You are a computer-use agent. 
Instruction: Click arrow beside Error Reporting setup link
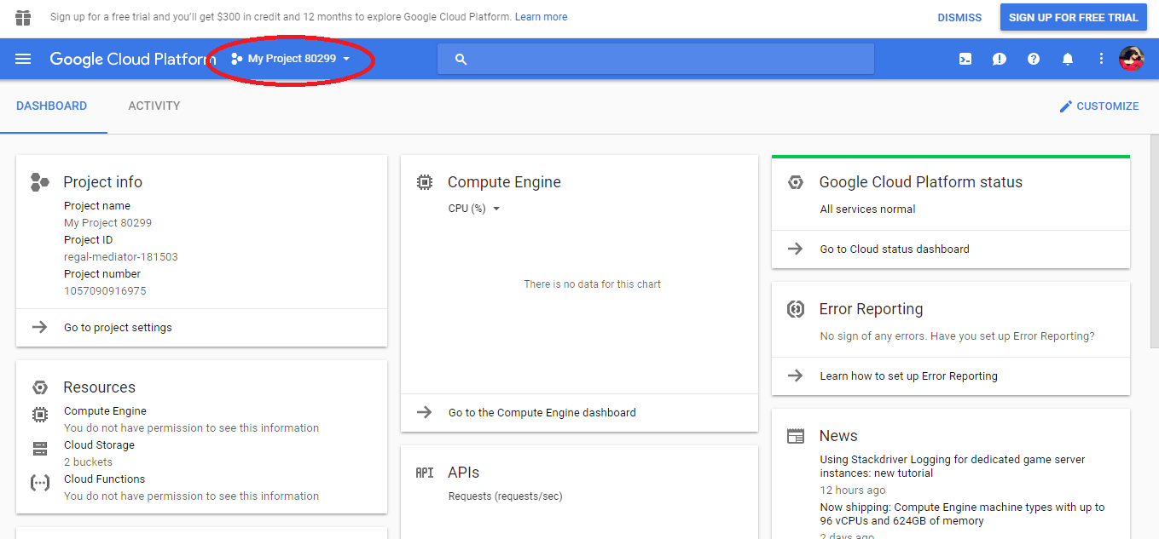coord(795,376)
